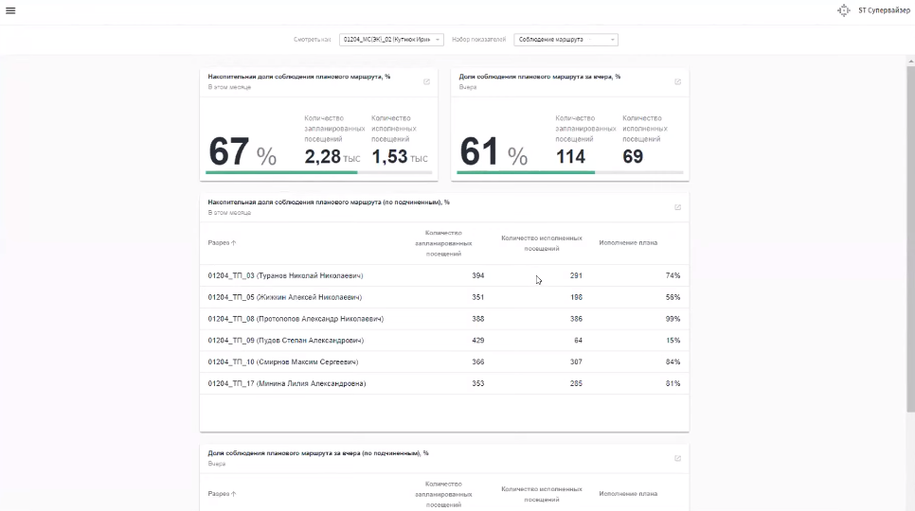Viewport: 915px width, 511px height.
Task: Open the hamburger menu at top left
Action: [x=10, y=10]
